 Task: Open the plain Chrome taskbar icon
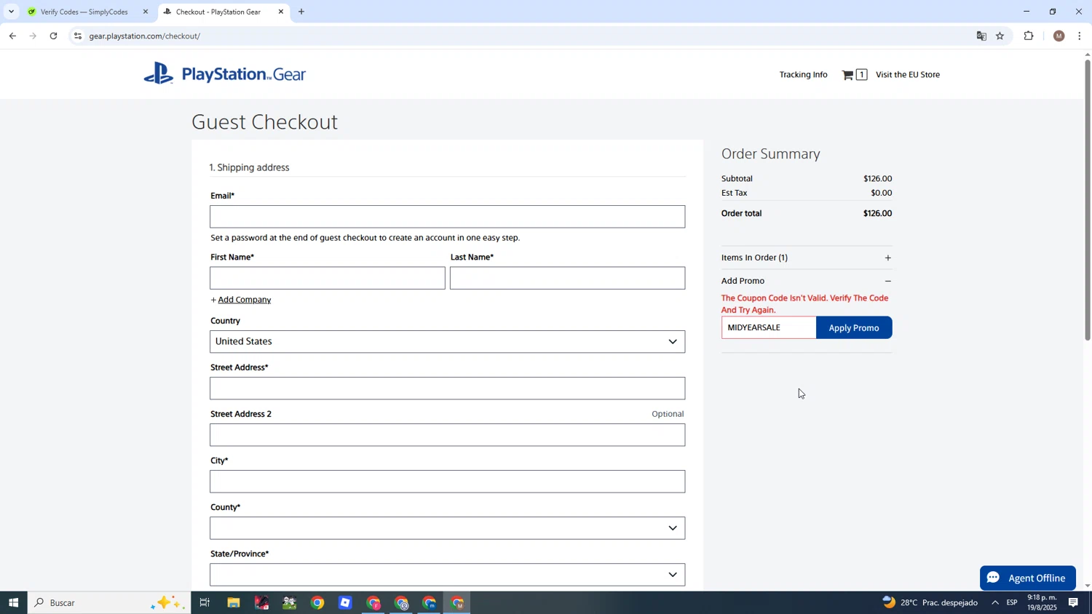click(x=317, y=602)
